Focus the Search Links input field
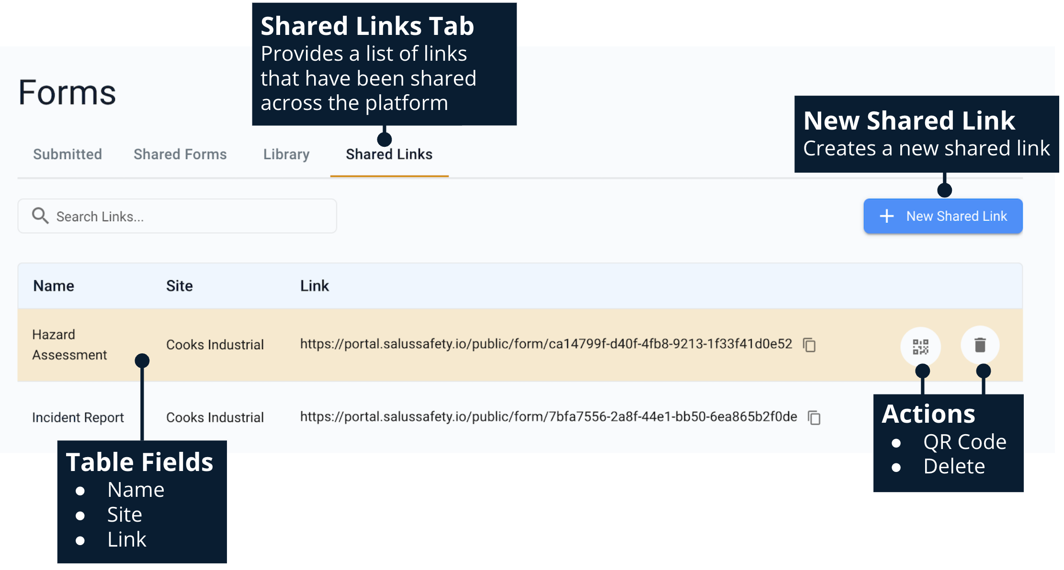Viewport: 1064px width, 570px height. pos(192,217)
